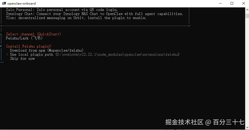Click the scrollbar up arrow
The height and width of the screenshot is (130, 249).
point(247,9)
